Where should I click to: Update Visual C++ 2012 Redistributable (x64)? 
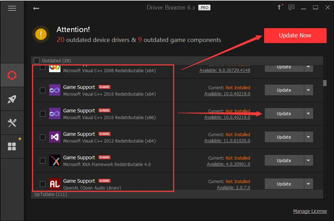point(284,137)
